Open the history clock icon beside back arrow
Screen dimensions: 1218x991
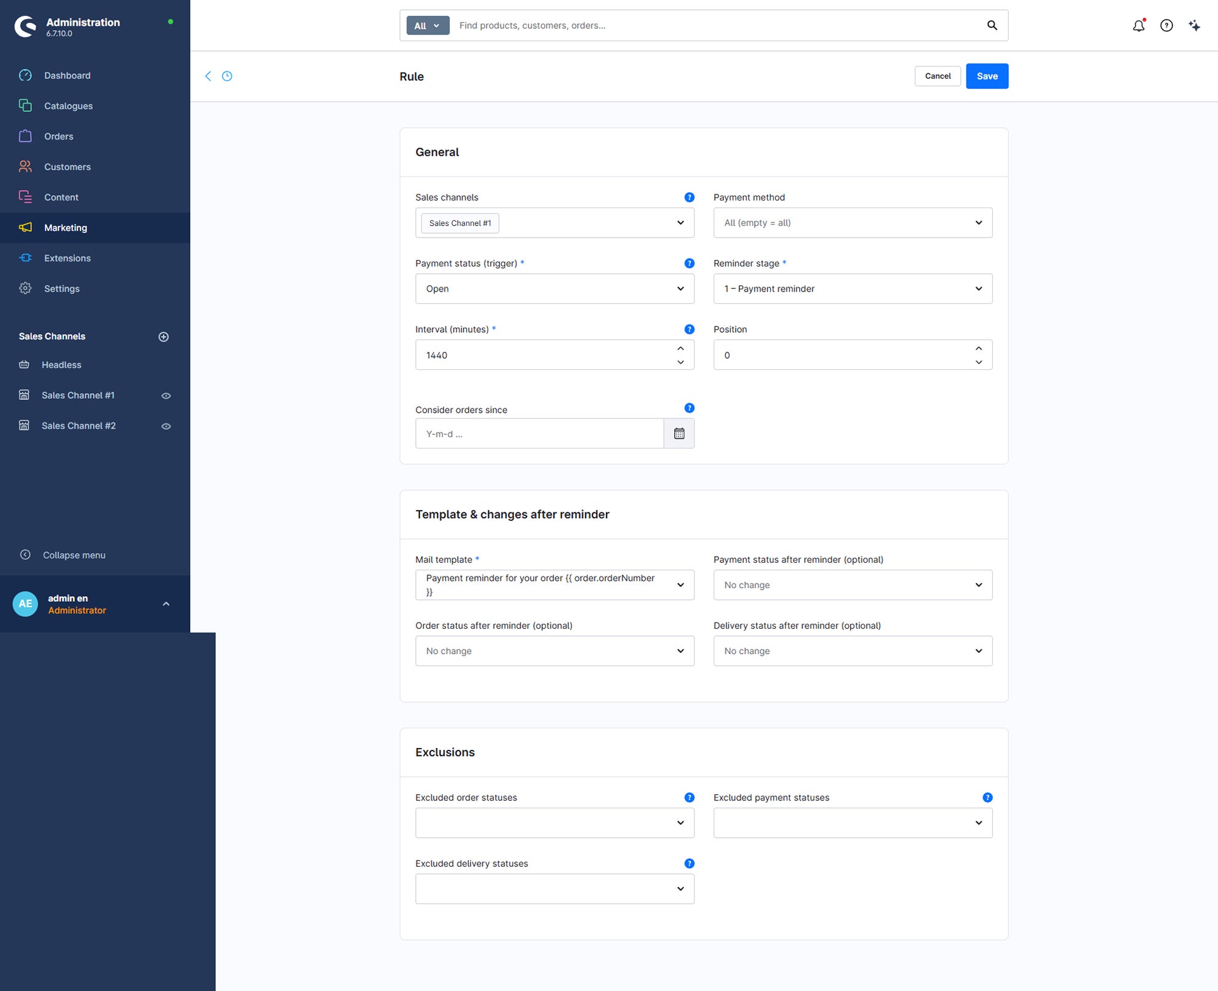227,76
